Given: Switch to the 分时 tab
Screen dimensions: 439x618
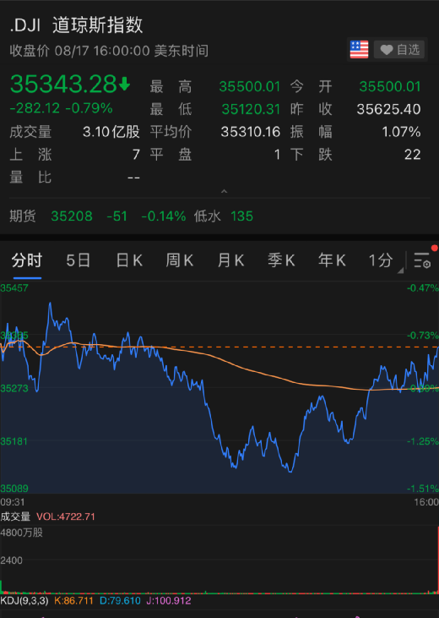Looking at the screenshot, I should [x=27, y=261].
